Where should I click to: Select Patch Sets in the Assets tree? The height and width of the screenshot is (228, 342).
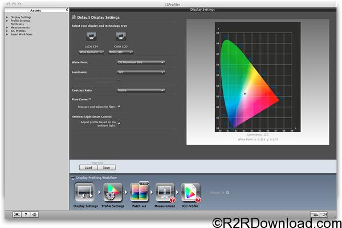[x=17, y=24]
